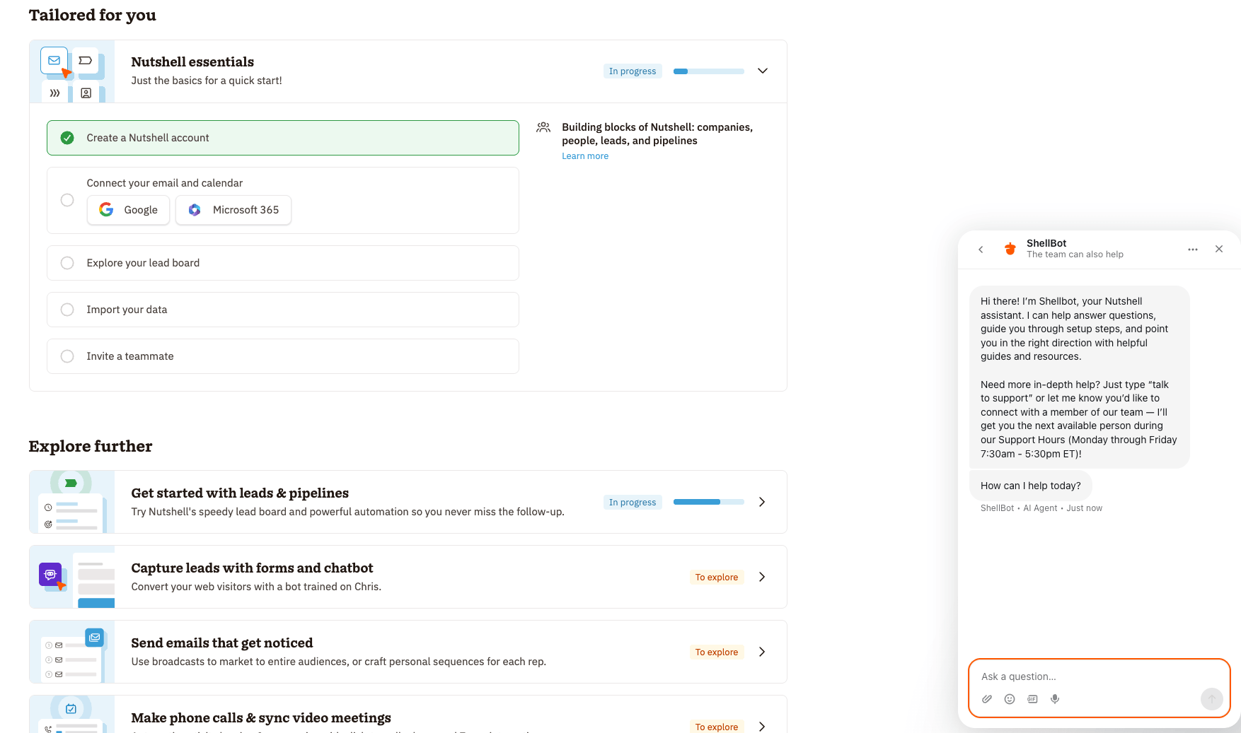This screenshot has width=1241, height=733.
Task: Close the ShellBot chat panel
Action: click(1219, 249)
